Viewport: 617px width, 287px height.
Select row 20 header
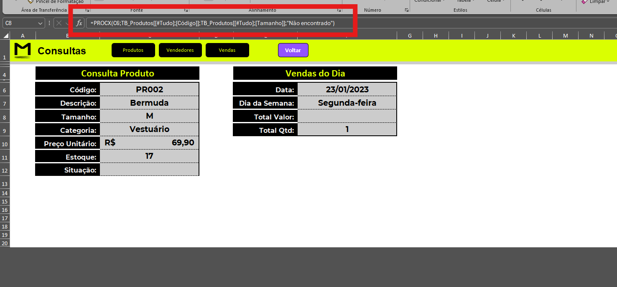(5, 243)
